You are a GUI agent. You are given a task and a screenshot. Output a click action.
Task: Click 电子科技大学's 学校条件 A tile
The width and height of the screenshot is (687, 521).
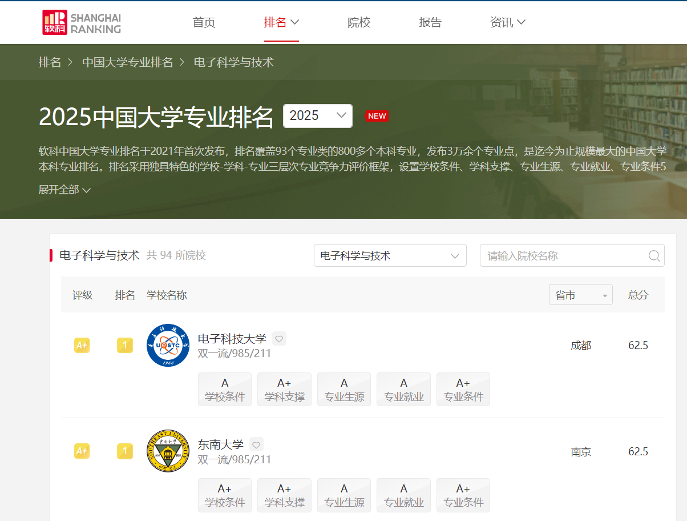click(x=225, y=390)
